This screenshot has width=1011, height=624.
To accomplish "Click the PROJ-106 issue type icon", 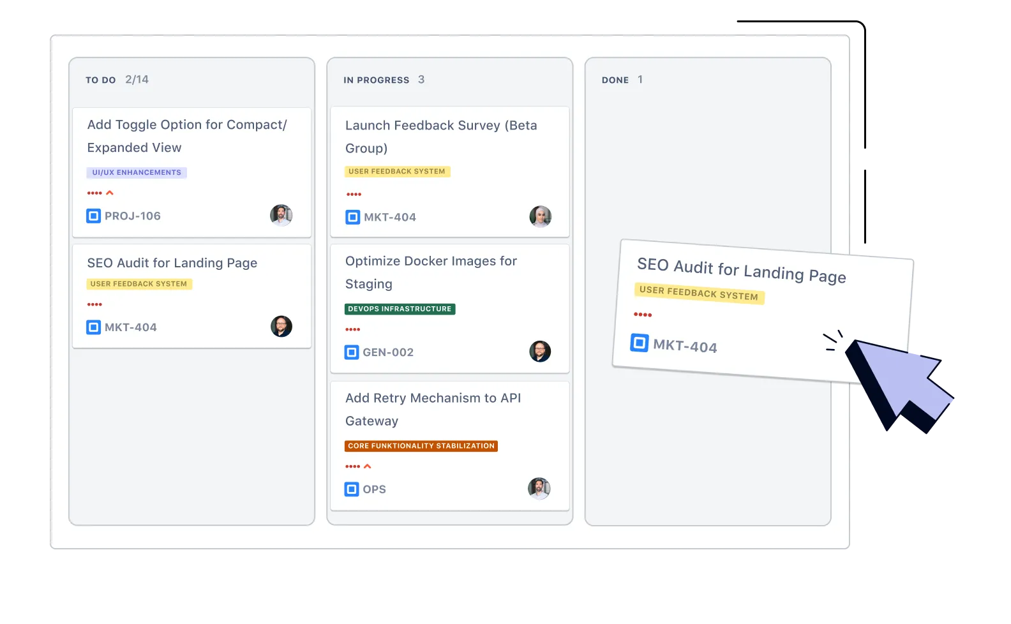I will [x=93, y=216].
